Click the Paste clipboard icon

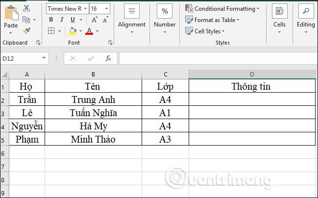click(11, 13)
